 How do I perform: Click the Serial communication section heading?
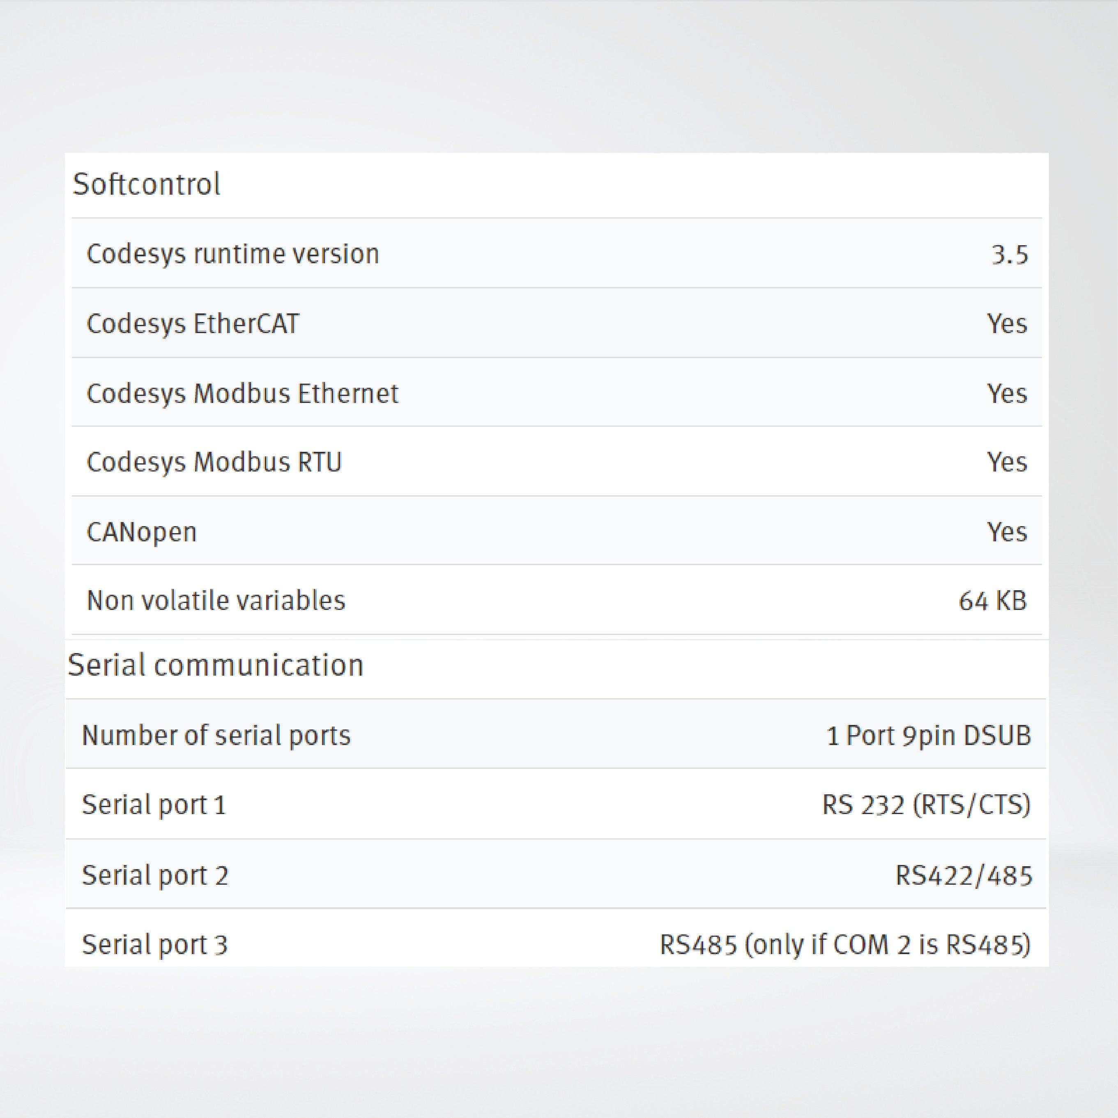coord(216,665)
